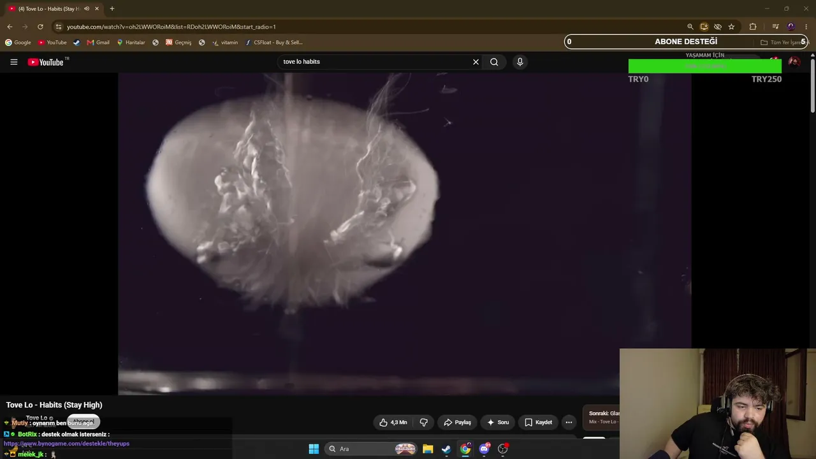Viewport: 816px width, 459px height.
Task: Open the vitamin bookmark
Action: point(225,43)
